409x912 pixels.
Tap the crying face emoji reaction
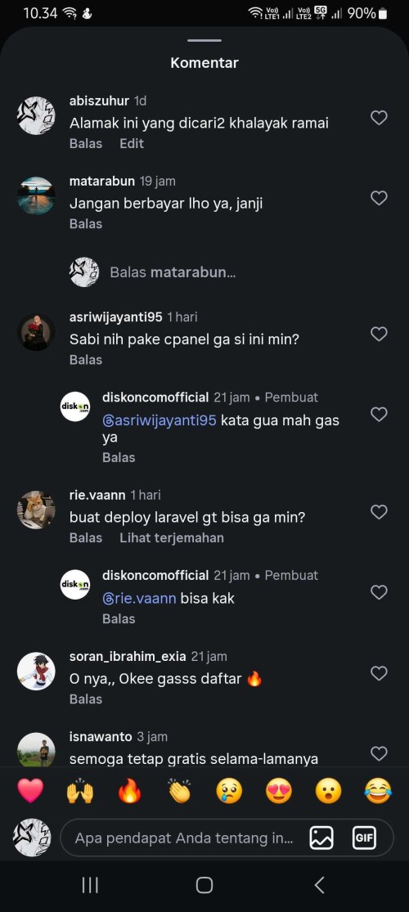pos(229,791)
